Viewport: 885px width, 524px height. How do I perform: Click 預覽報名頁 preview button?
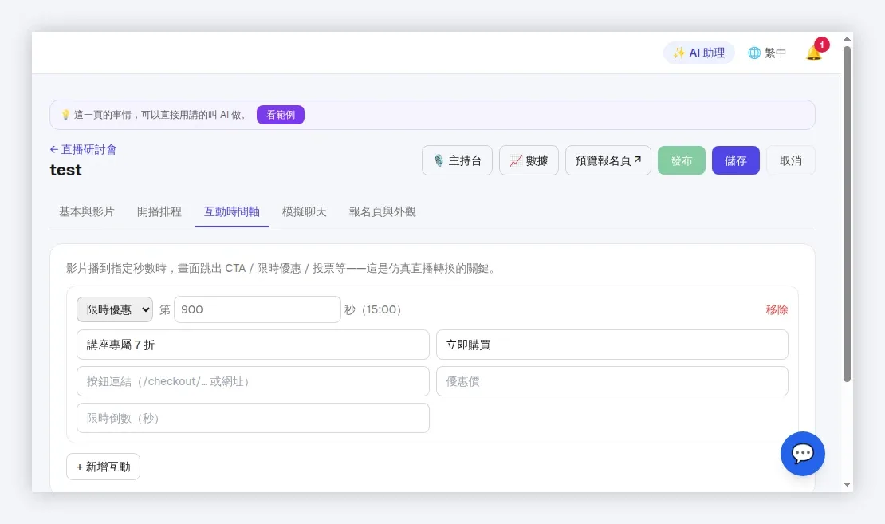[x=608, y=160]
